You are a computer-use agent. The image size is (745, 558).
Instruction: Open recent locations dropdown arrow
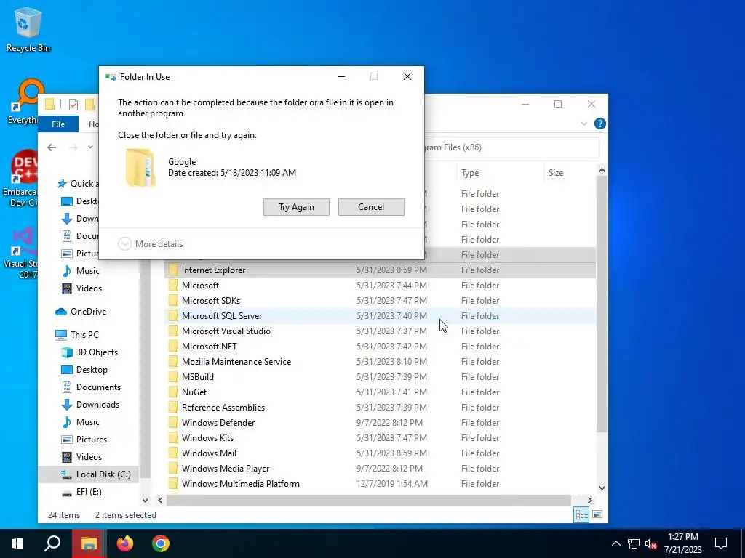click(90, 147)
